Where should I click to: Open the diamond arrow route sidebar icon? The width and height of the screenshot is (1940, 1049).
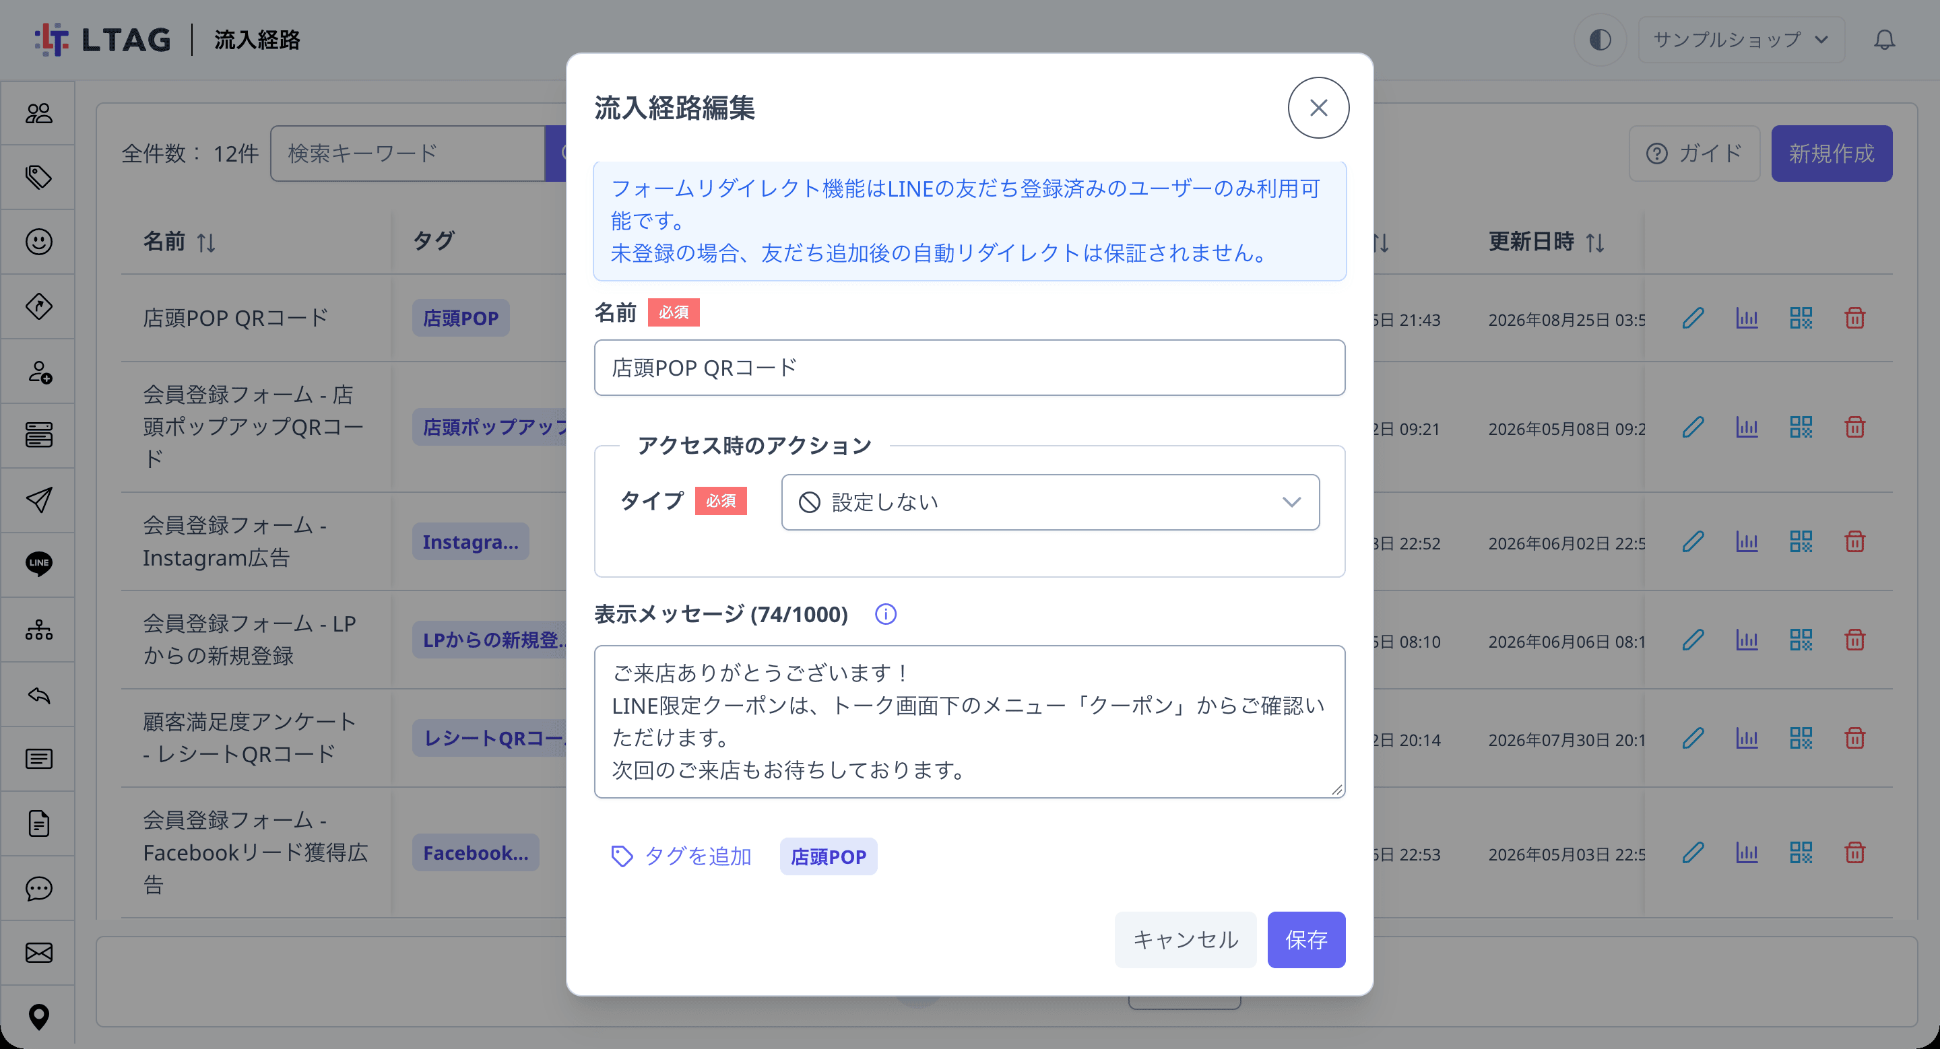(x=38, y=306)
